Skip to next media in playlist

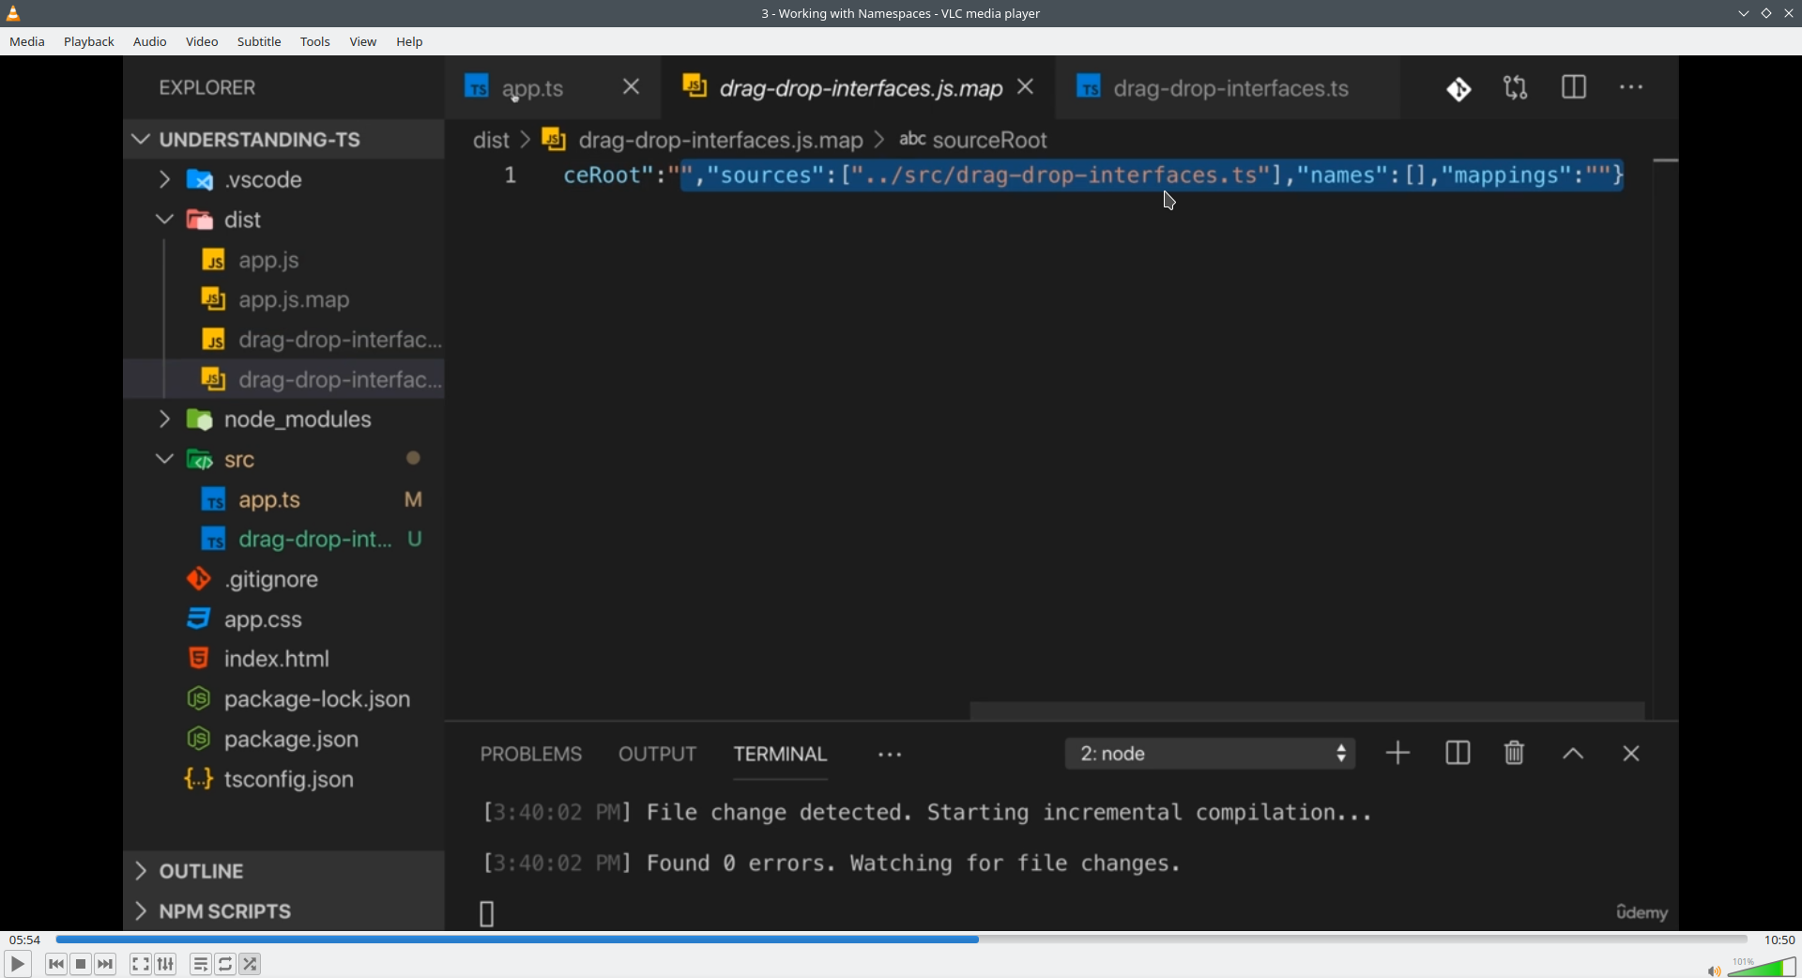pos(106,964)
